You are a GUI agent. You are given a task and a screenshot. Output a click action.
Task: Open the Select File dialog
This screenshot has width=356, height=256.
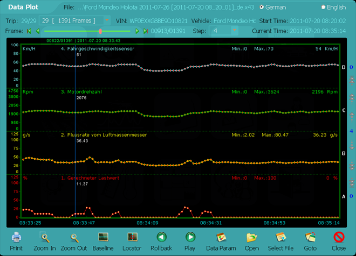tap(280, 237)
